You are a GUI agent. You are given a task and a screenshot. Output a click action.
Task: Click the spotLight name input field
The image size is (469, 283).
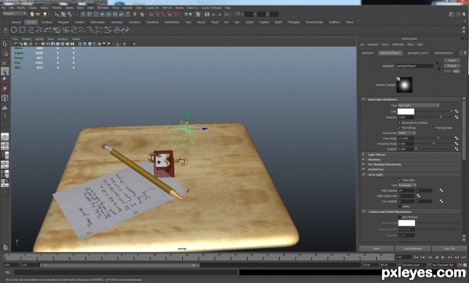[x=414, y=66]
